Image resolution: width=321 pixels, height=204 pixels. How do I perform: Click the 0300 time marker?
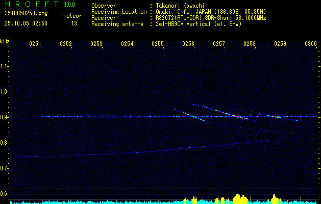(x=311, y=44)
